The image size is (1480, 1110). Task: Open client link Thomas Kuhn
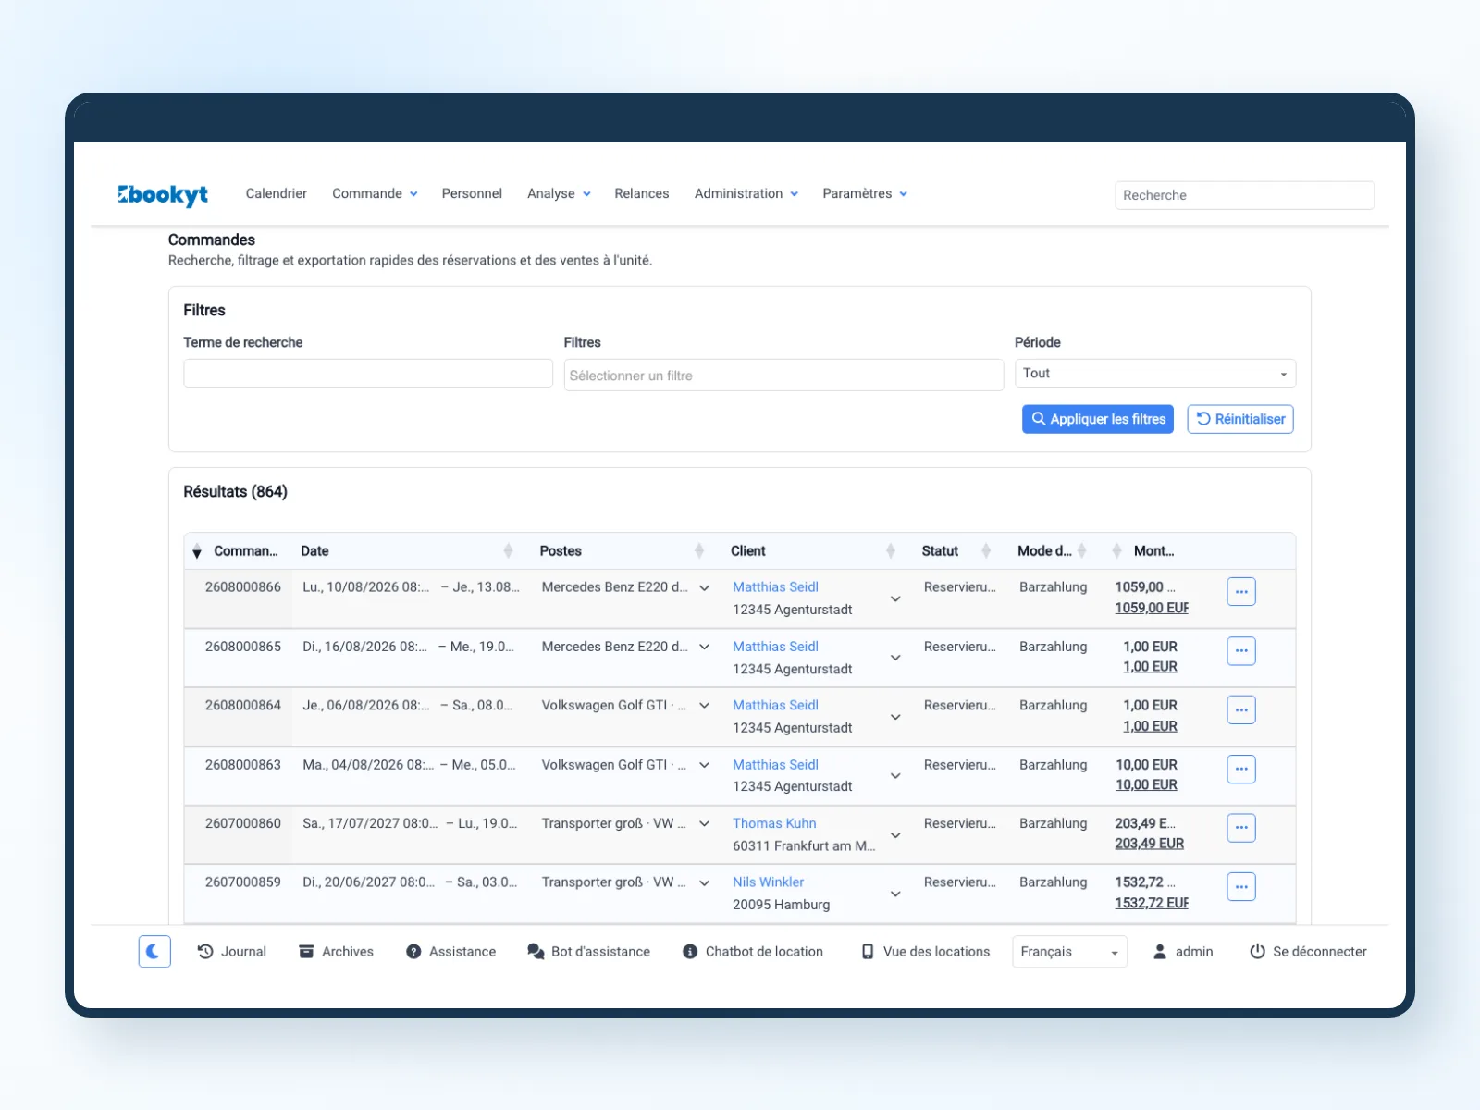774,823
